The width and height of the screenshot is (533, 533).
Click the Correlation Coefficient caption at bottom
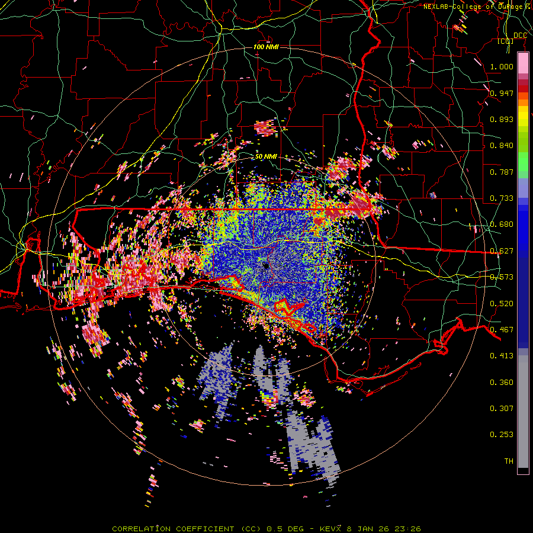pos(266,529)
